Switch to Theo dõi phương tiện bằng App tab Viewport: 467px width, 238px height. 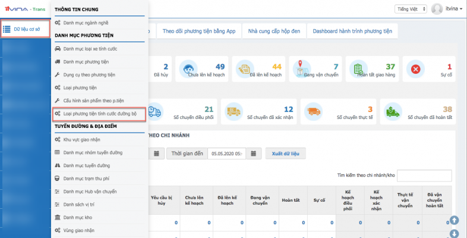coord(198,31)
